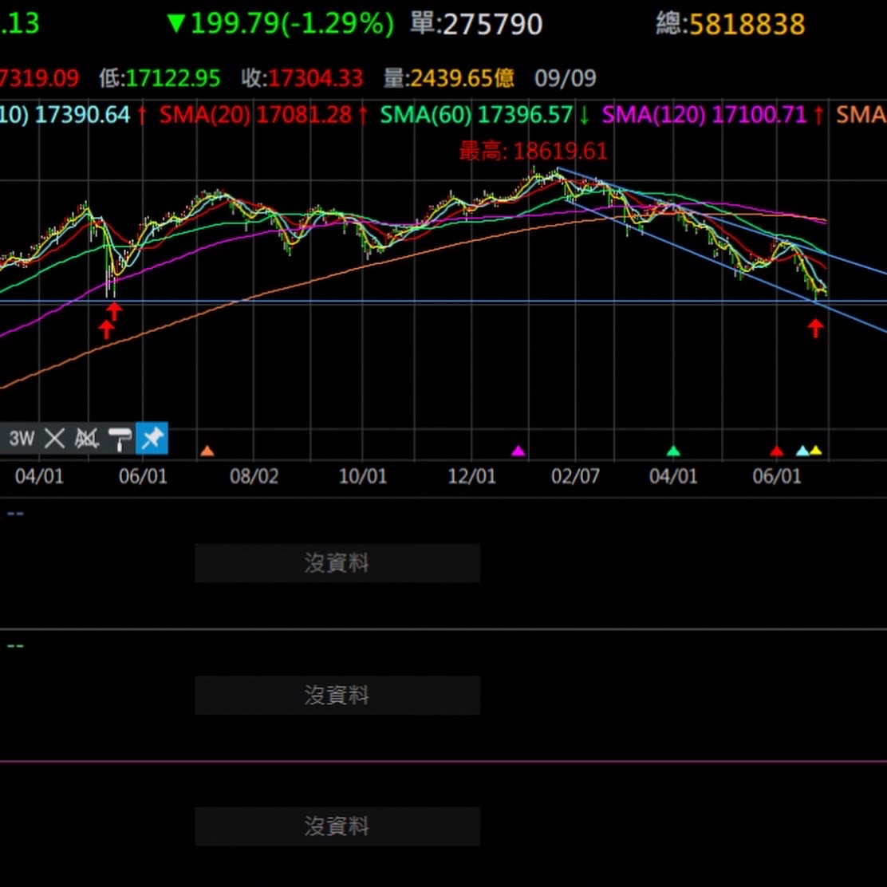887x887 pixels.
Task: Click the bottom 沒資料 indicator panel placeholder
Action: click(337, 826)
